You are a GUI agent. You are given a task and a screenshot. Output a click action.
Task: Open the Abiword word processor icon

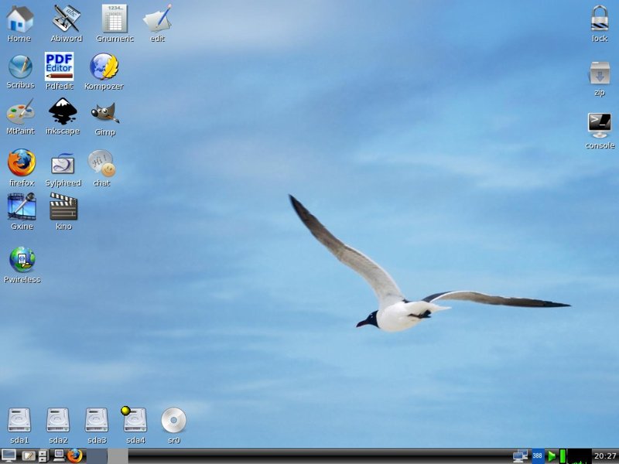coord(66,19)
